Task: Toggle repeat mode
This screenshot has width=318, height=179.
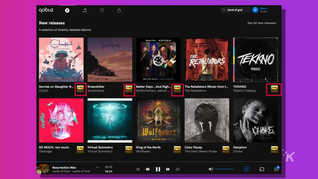Action: (x=178, y=169)
